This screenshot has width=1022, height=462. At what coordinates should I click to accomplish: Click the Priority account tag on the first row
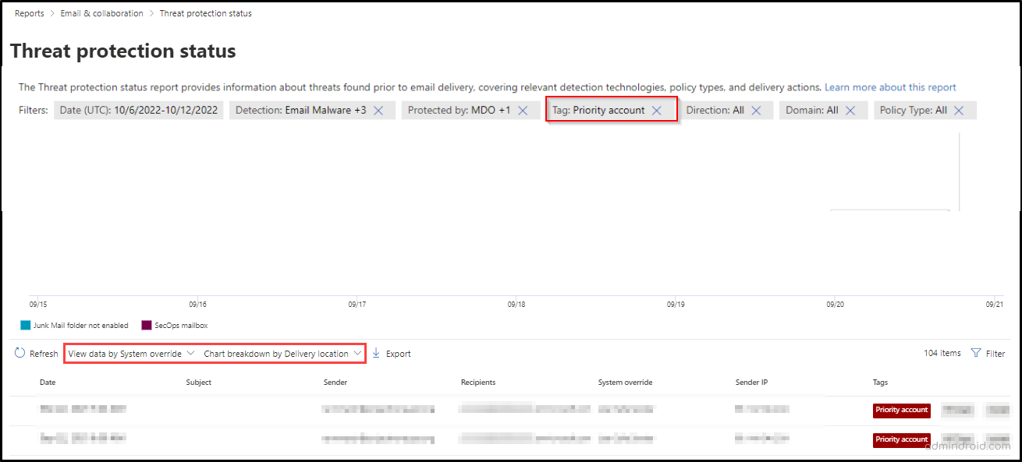tap(901, 410)
